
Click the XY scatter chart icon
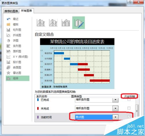(8, 57)
